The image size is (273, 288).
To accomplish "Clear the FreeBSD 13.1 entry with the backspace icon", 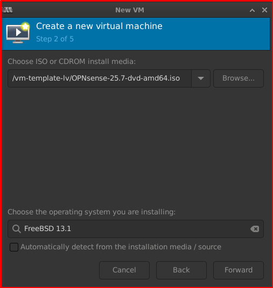I will pos(255,229).
